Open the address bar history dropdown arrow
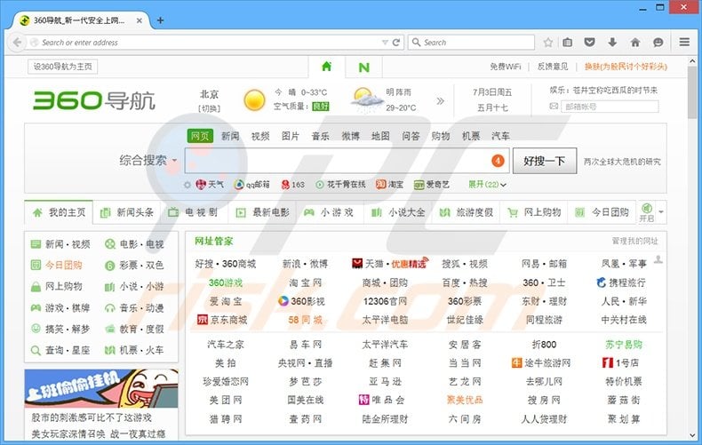The image size is (702, 445). click(x=385, y=43)
